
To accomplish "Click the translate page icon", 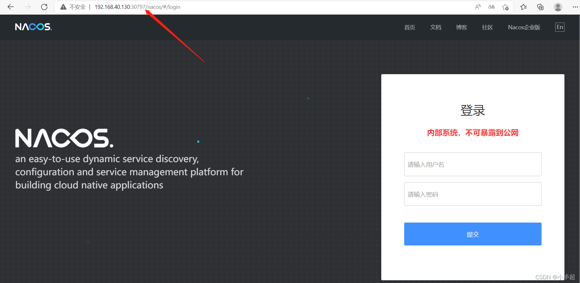I will (491, 7).
